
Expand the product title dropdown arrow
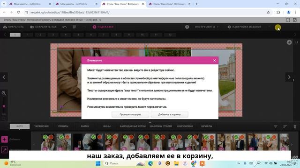(100, 20)
